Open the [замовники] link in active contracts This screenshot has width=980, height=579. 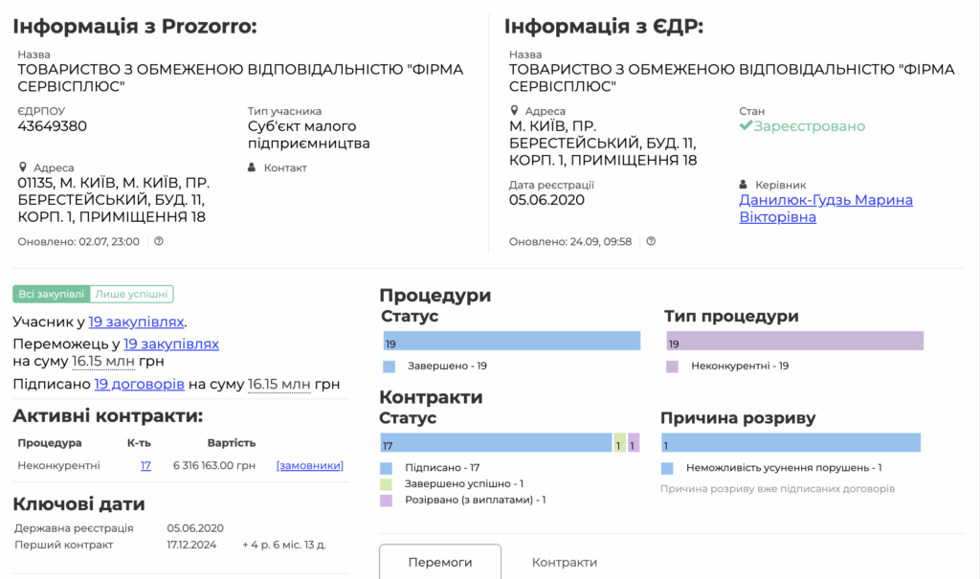[x=309, y=465]
